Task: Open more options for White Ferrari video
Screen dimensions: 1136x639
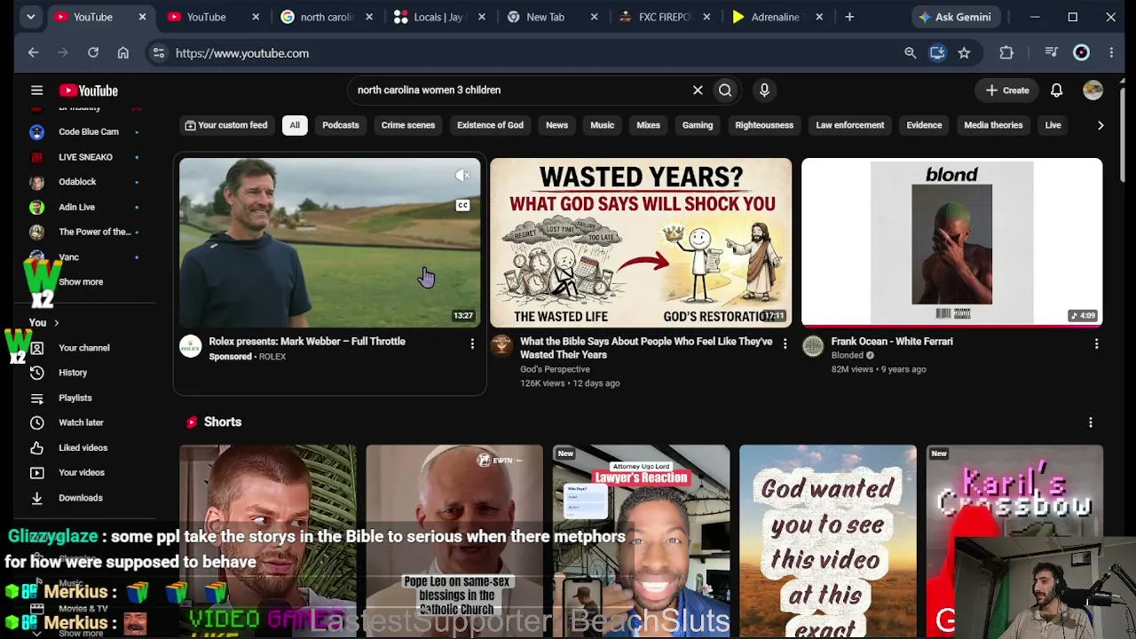Action: [1096, 343]
